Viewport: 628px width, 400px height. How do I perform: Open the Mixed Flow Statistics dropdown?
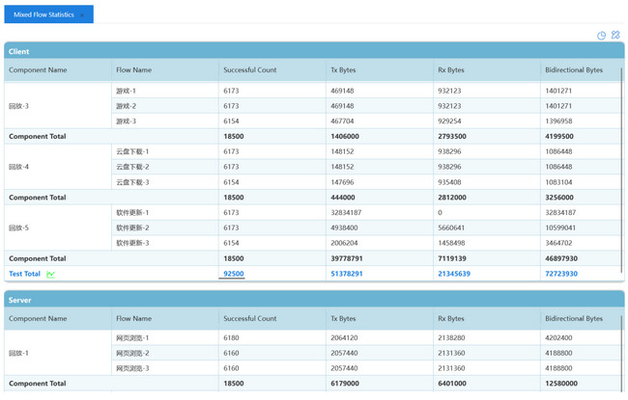[x=48, y=14]
